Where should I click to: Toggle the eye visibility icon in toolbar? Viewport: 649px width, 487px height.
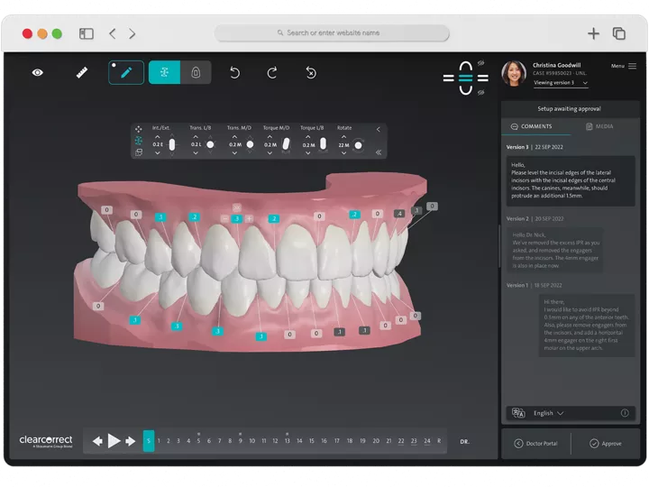pyautogui.click(x=37, y=72)
